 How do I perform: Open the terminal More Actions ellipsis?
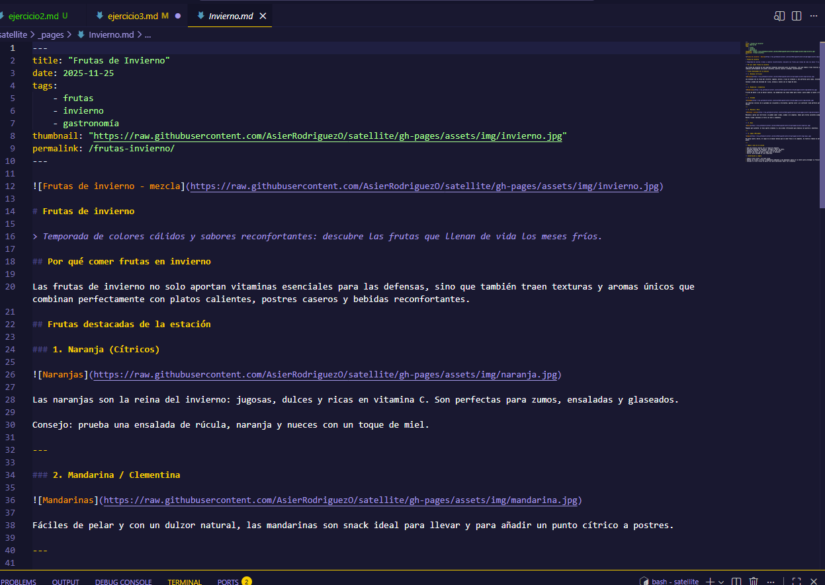pos(771,581)
